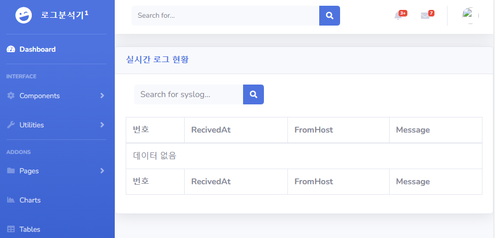Click the smiley face logo icon
The height and width of the screenshot is (238, 495).
[x=23, y=15]
